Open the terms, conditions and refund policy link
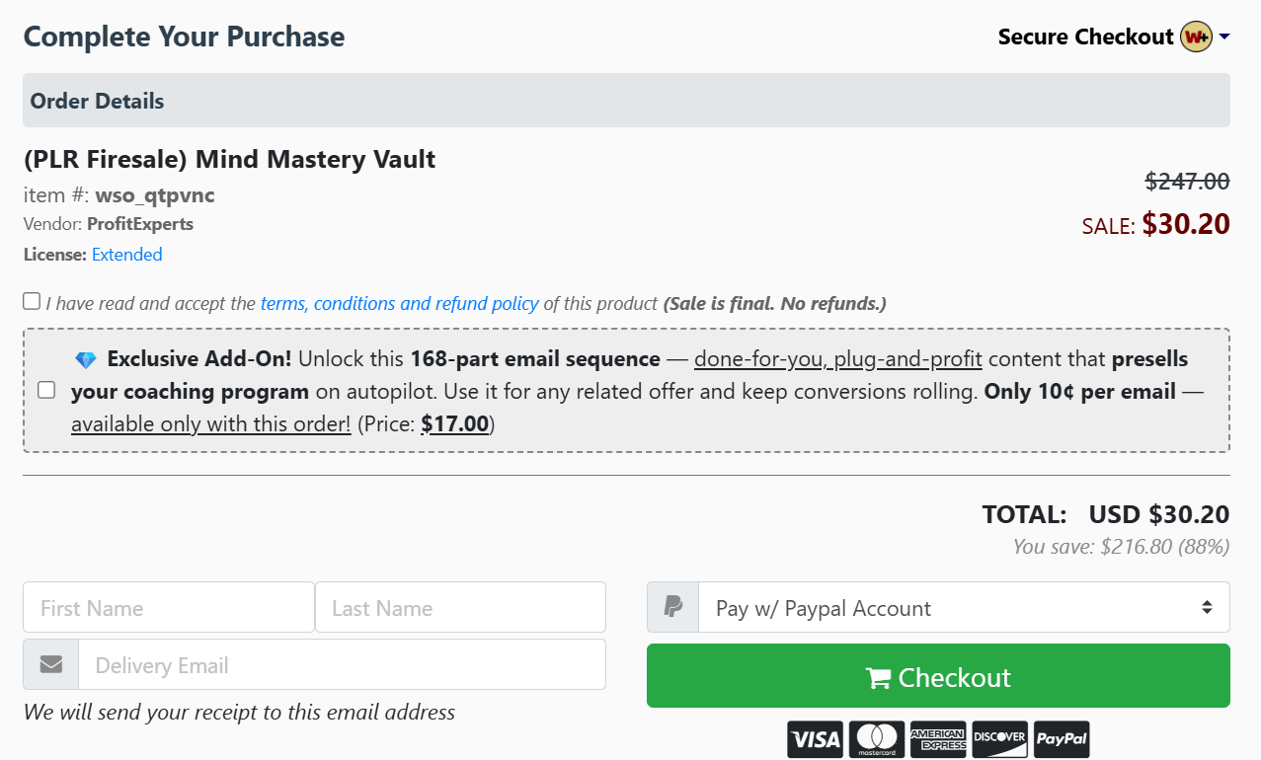1261x760 pixels. coord(399,303)
